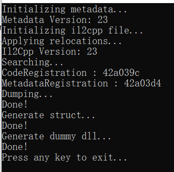
Task: Click the 'Done!' after Generate struct
Action: tap(15, 126)
